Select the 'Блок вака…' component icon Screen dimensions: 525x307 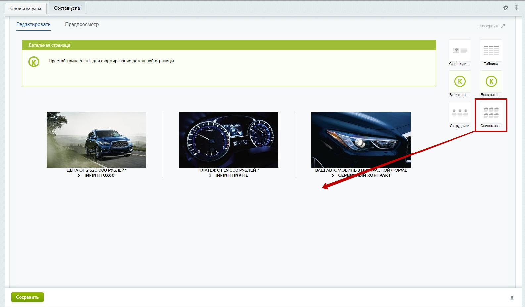(x=491, y=81)
